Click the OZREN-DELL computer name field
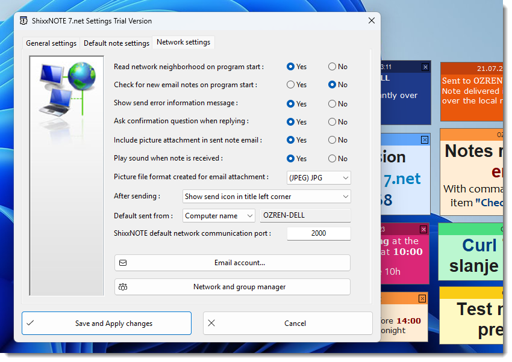 tap(305, 216)
